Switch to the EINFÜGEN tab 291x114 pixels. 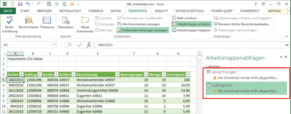coord(44,11)
